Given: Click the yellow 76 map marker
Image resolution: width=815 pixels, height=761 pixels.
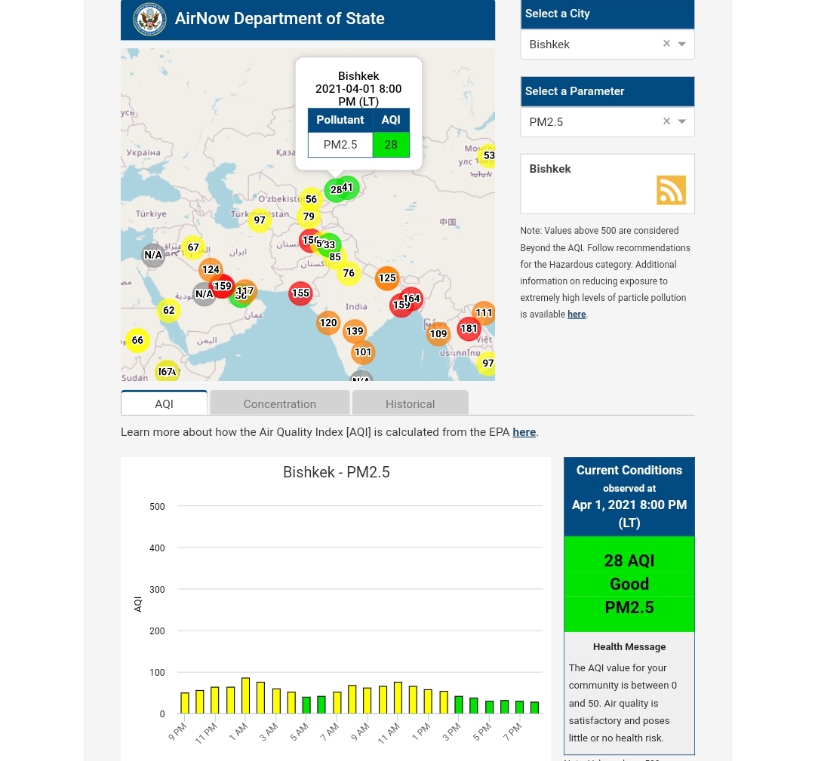Looking at the screenshot, I should (349, 274).
